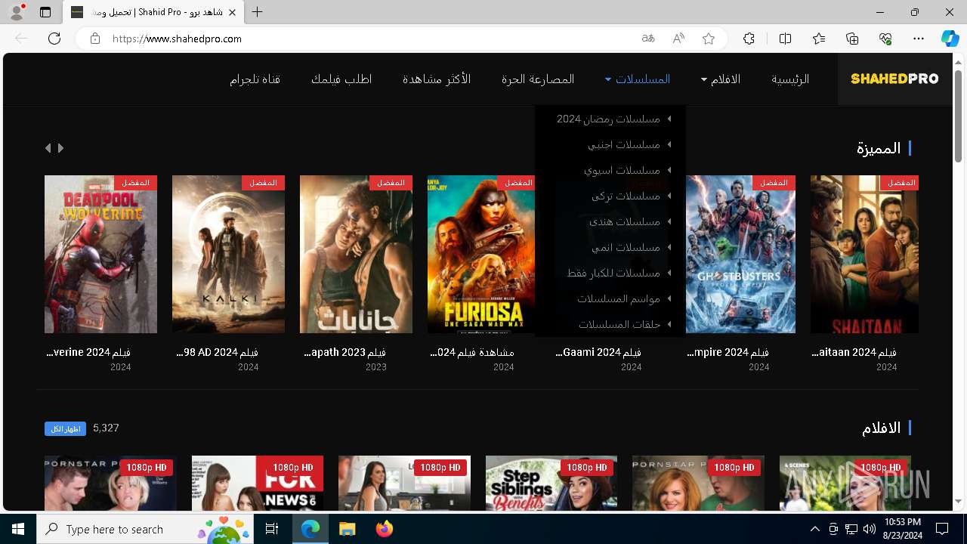Screen dimensions: 967x544
Task: Click the Read aloud icon
Action: click(678, 39)
